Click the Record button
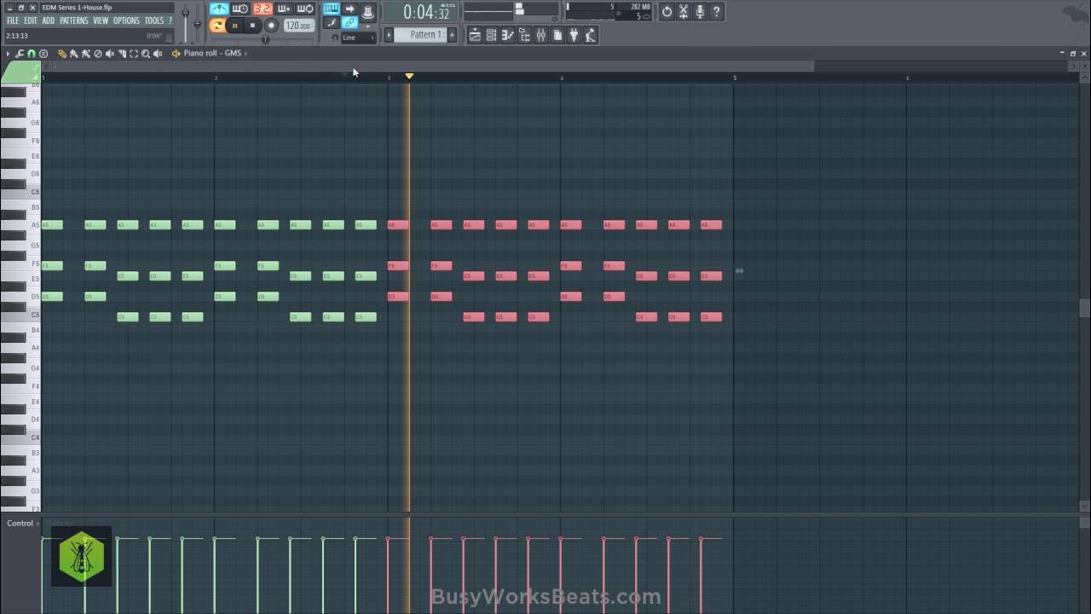The height and width of the screenshot is (614, 1091). [x=271, y=26]
